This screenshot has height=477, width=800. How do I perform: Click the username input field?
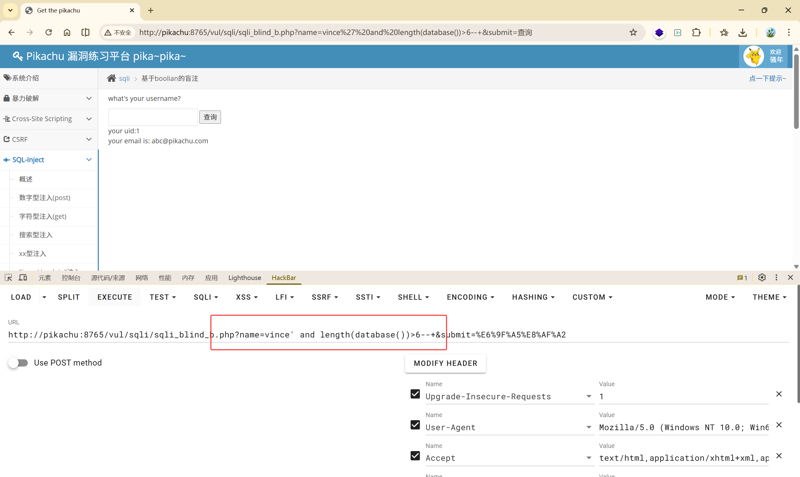[153, 117]
